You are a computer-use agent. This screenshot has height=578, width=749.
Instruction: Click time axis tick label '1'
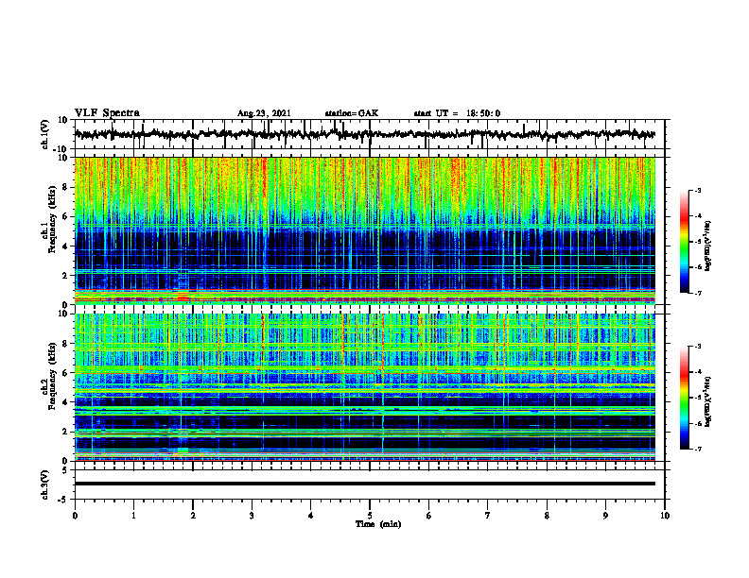click(x=133, y=516)
